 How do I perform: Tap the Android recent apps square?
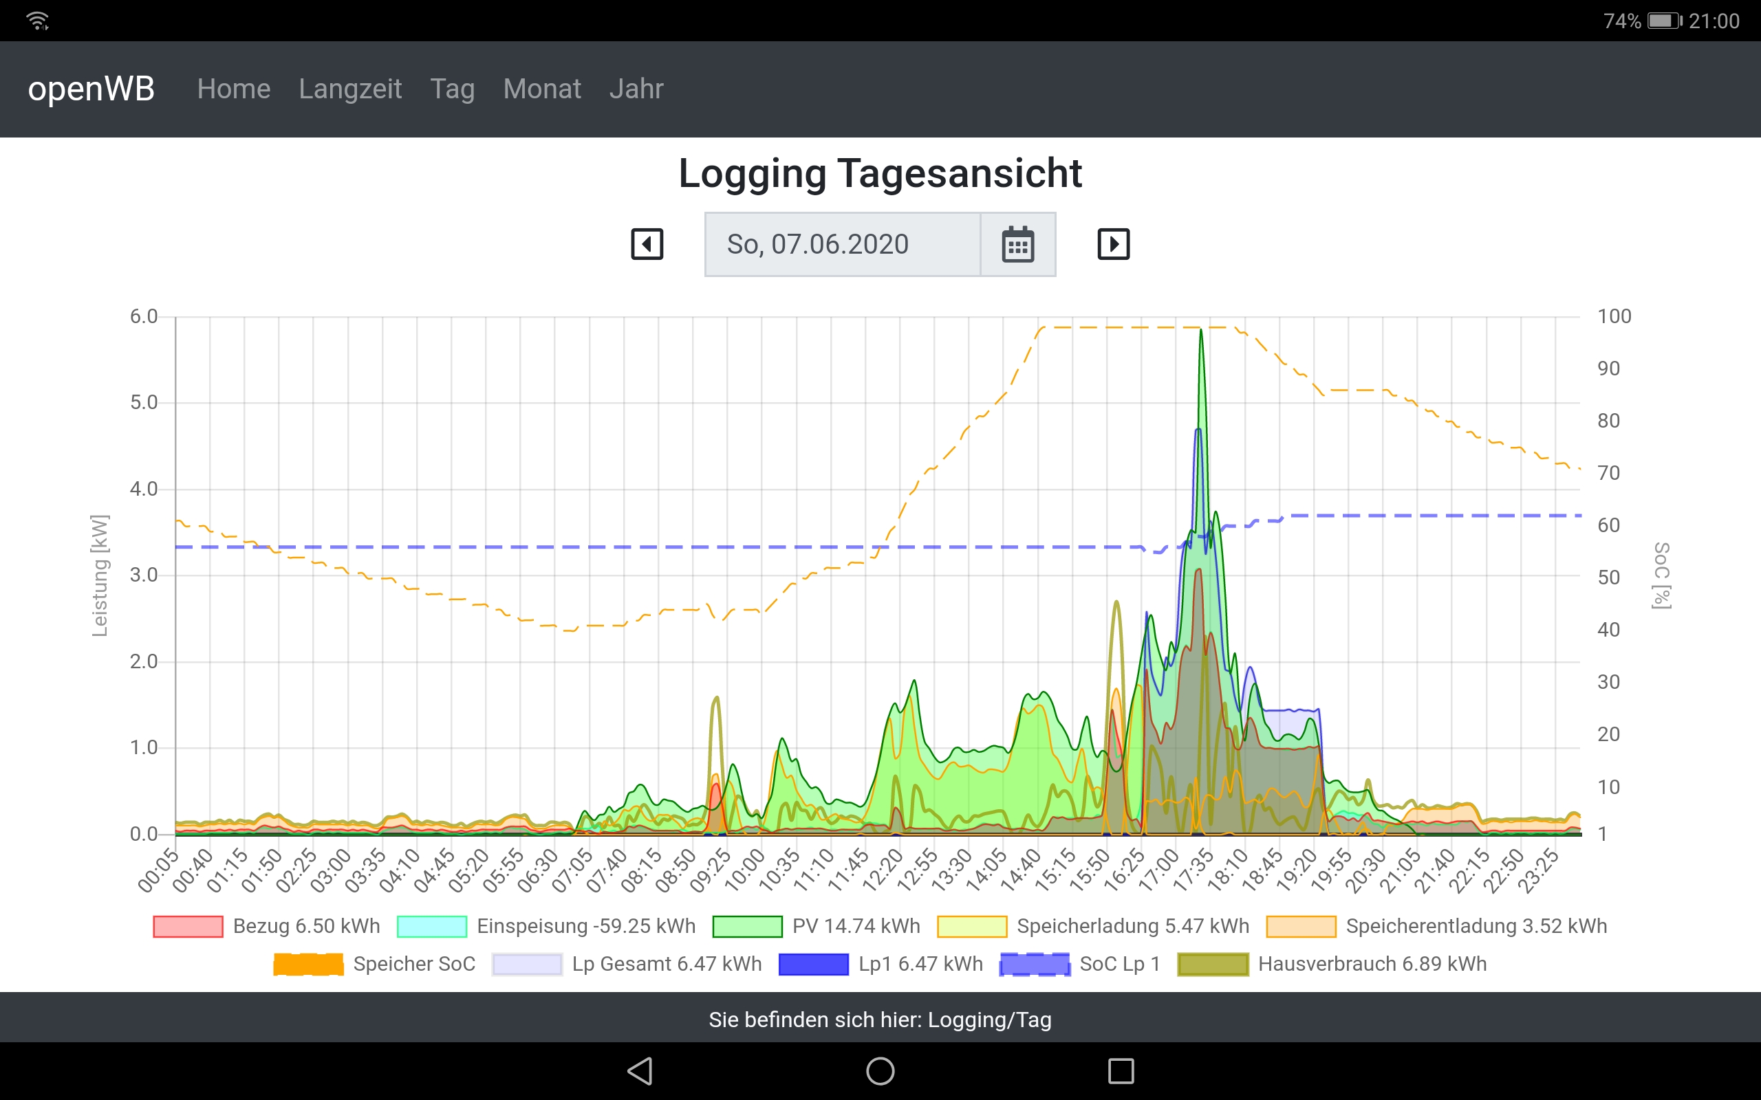[x=1120, y=1071]
